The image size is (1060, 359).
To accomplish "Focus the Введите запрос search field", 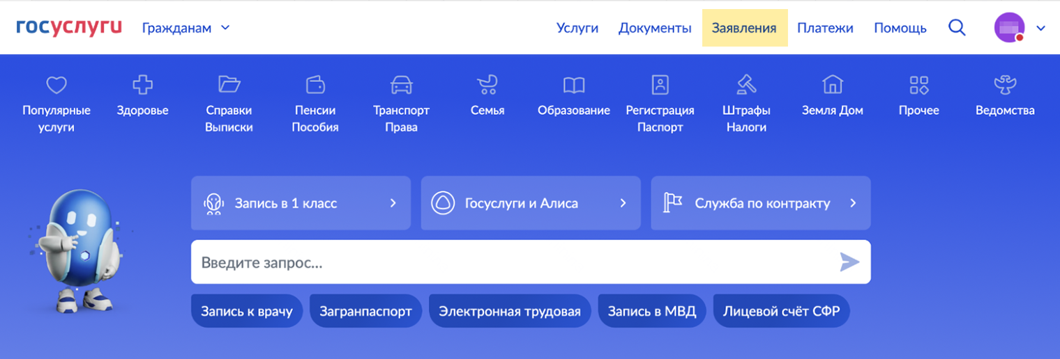I will click(531, 262).
